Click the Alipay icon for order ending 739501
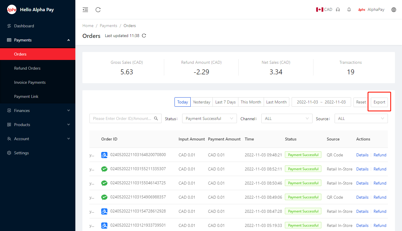This screenshot has height=231, width=402. pos(104,225)
